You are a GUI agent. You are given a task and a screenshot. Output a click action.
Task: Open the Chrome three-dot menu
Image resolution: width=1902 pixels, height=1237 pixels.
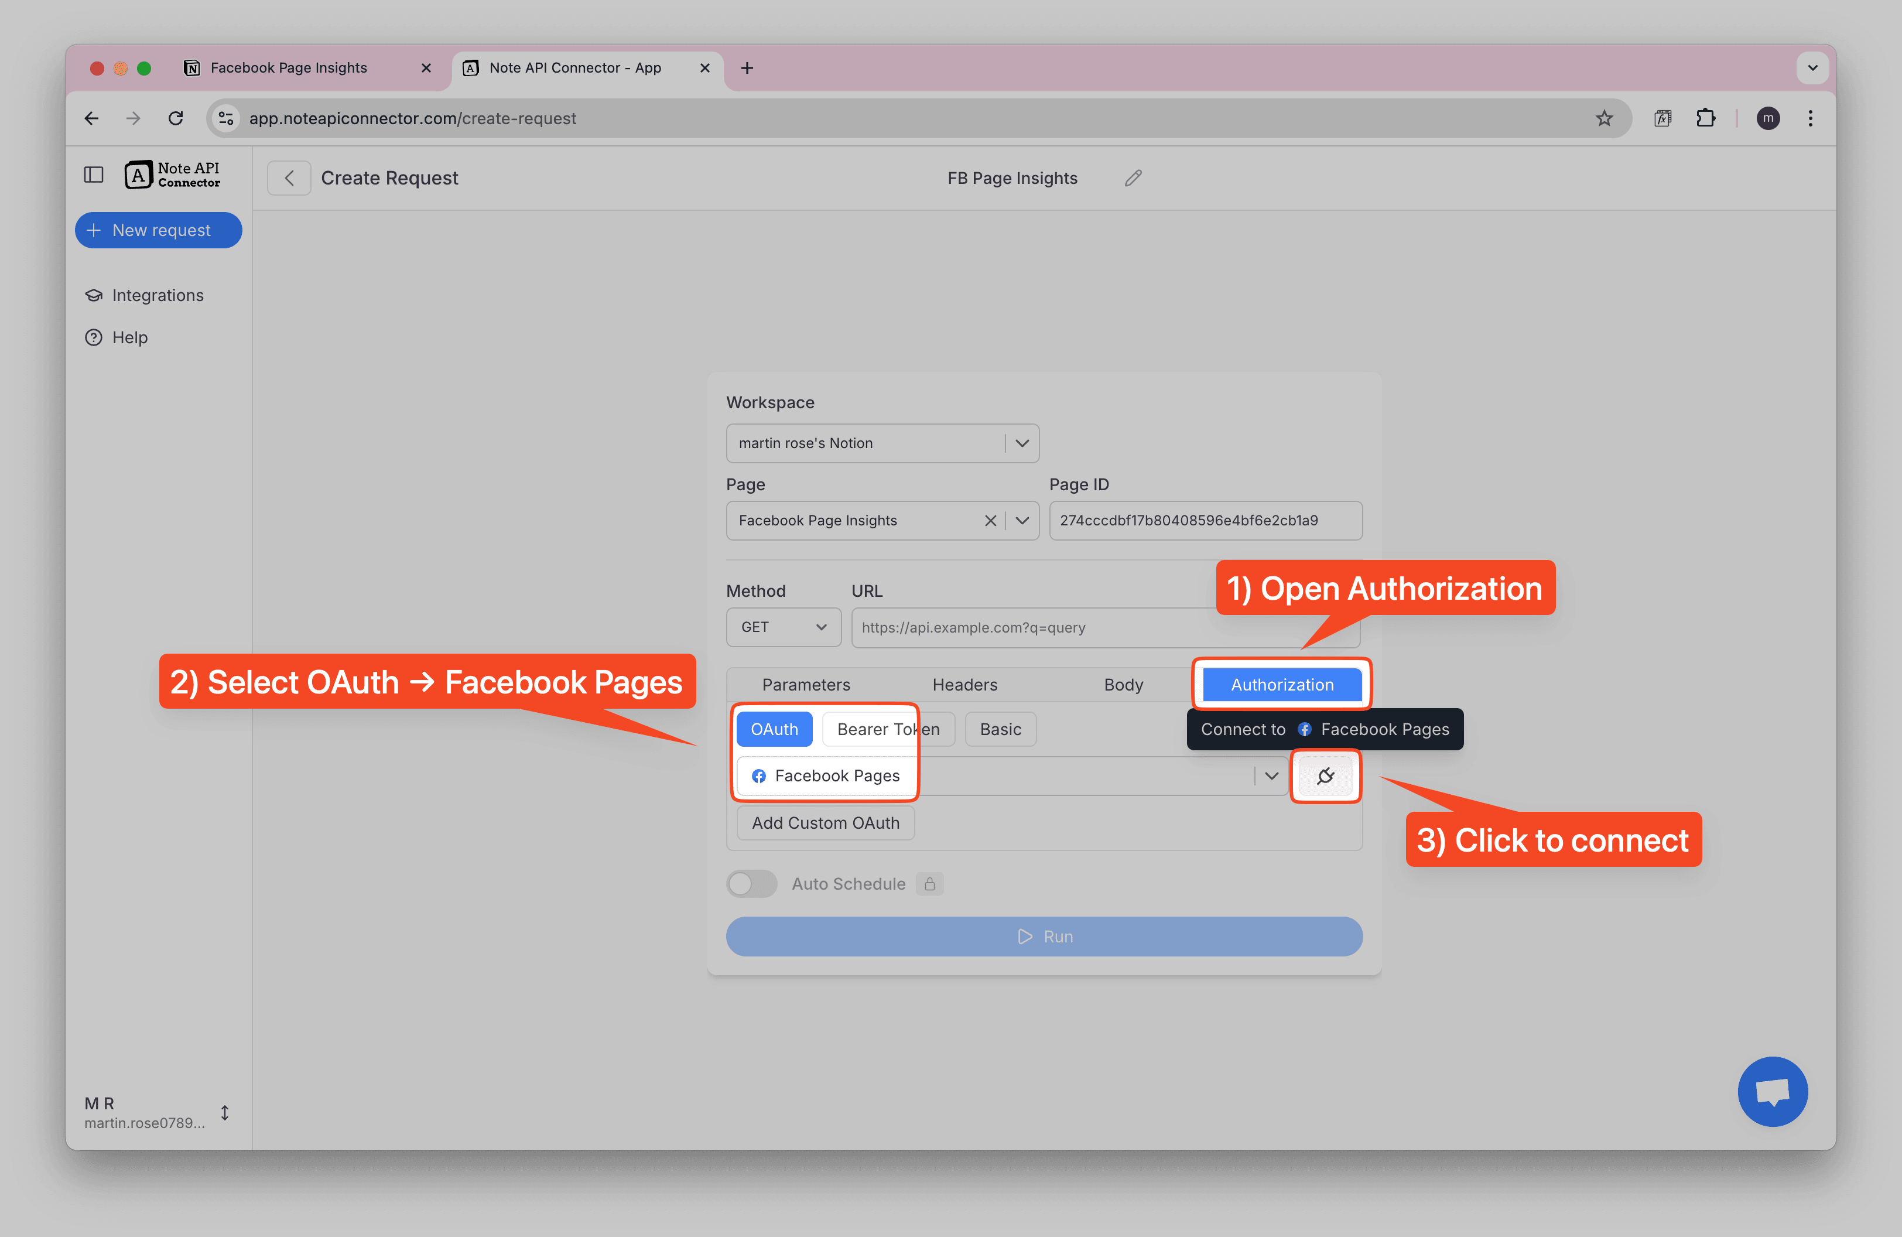[x=1810, y=118]
